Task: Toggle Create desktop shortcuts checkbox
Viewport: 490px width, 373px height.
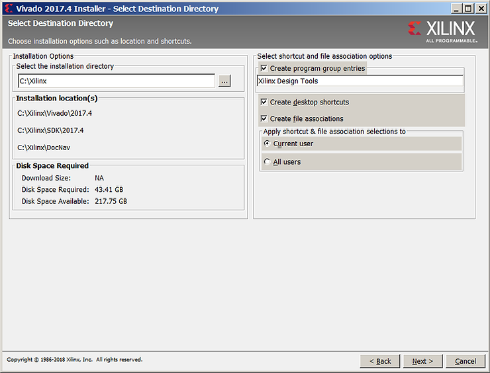Action: [x=264, y=102]
